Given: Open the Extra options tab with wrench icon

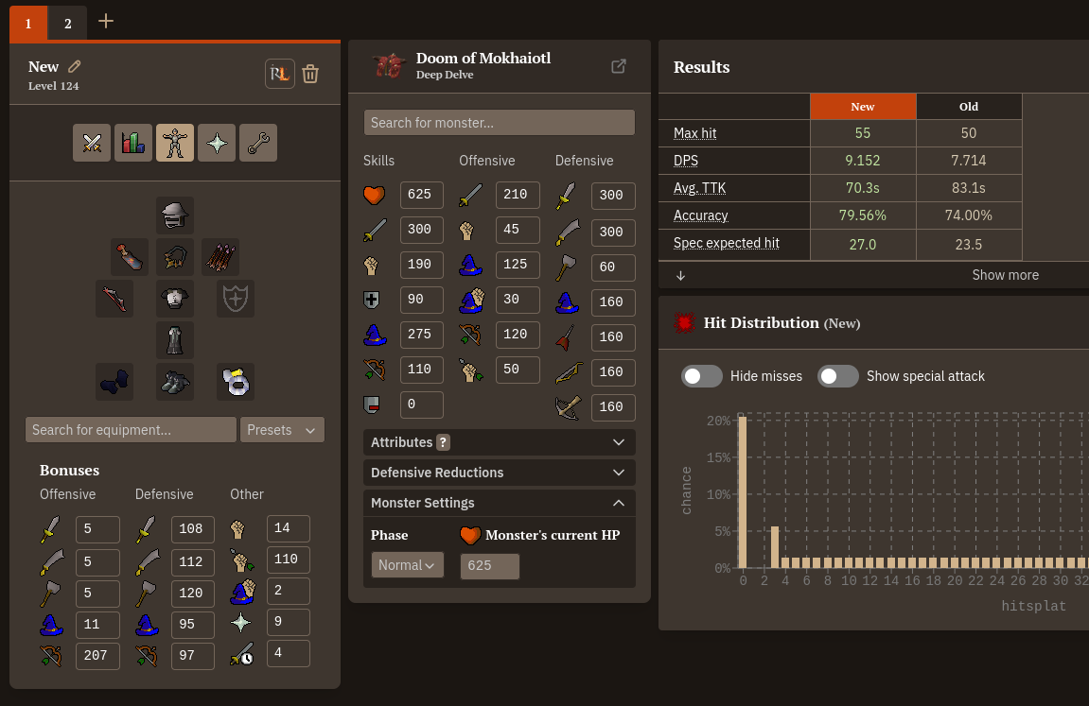Looking at the screenshot, I should 258,143.
